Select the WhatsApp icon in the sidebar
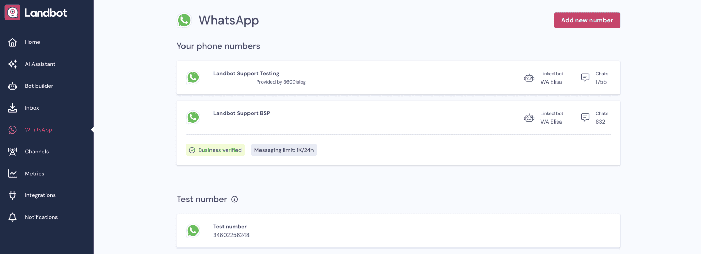 (12, 130)
